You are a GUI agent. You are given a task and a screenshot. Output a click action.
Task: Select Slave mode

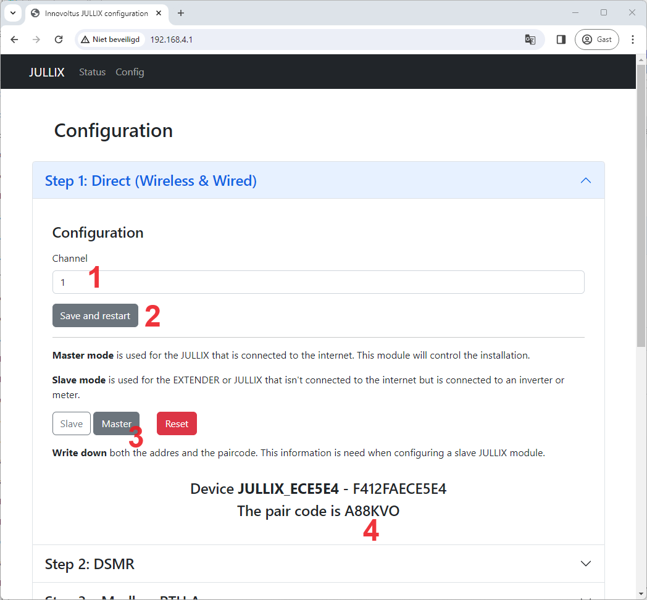[72, 423]
